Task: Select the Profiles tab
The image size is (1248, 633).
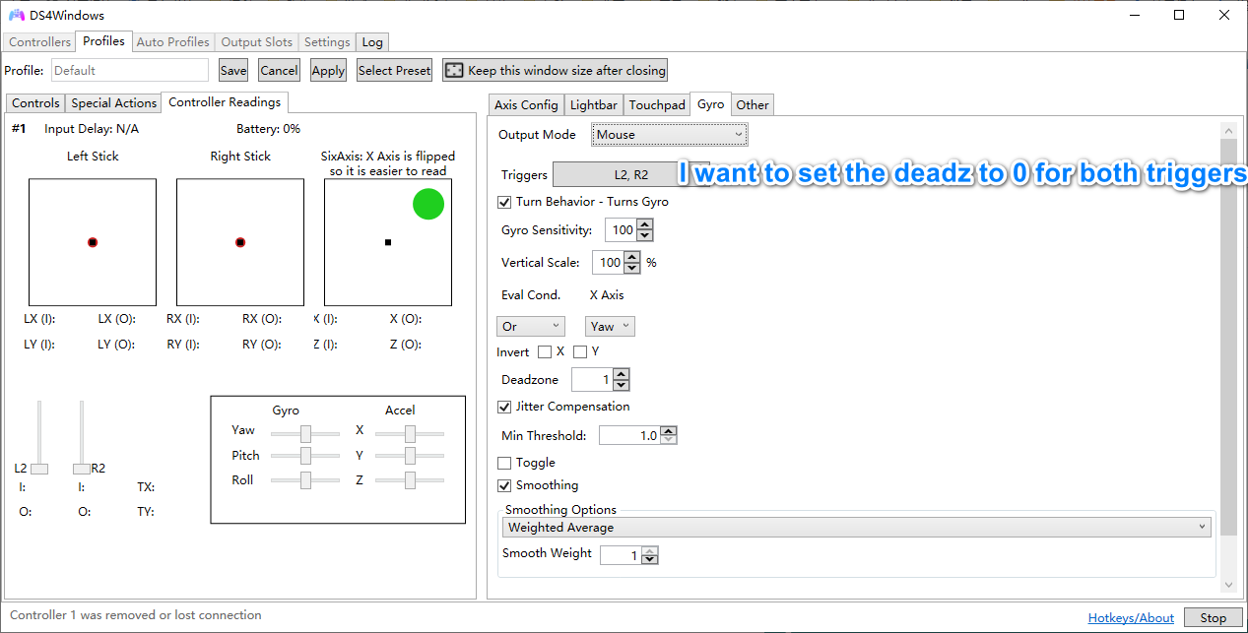Action: tap(103, 41)
